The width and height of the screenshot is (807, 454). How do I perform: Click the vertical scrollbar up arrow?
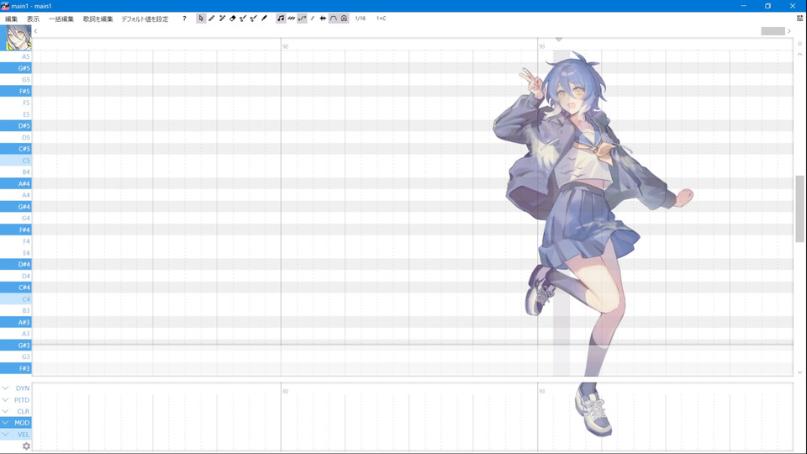(x=799, y=54)
